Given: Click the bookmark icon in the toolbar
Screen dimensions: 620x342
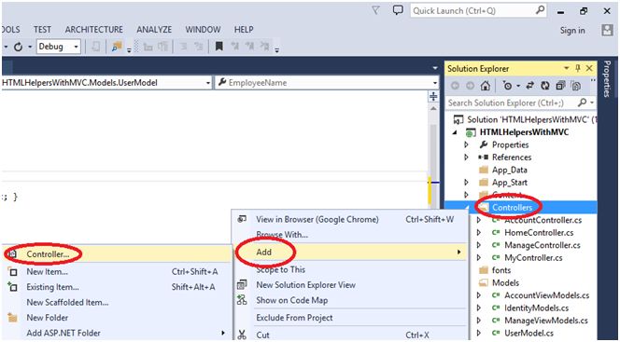Looking at the screenshot, I should 218,47.
